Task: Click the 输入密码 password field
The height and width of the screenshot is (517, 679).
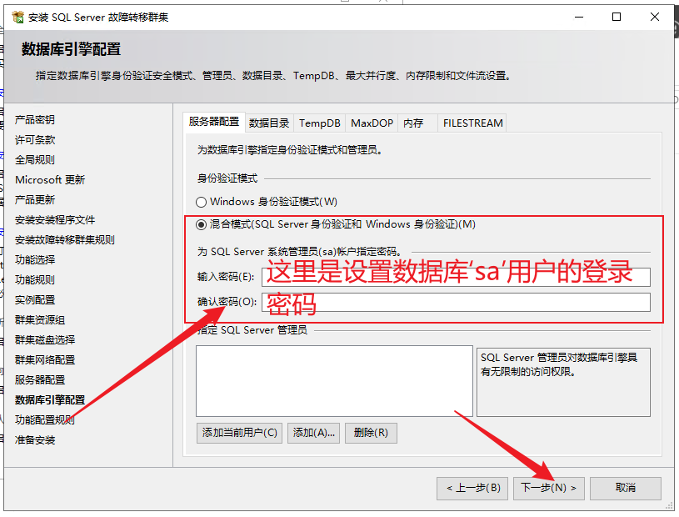Action: click(456, 277)
